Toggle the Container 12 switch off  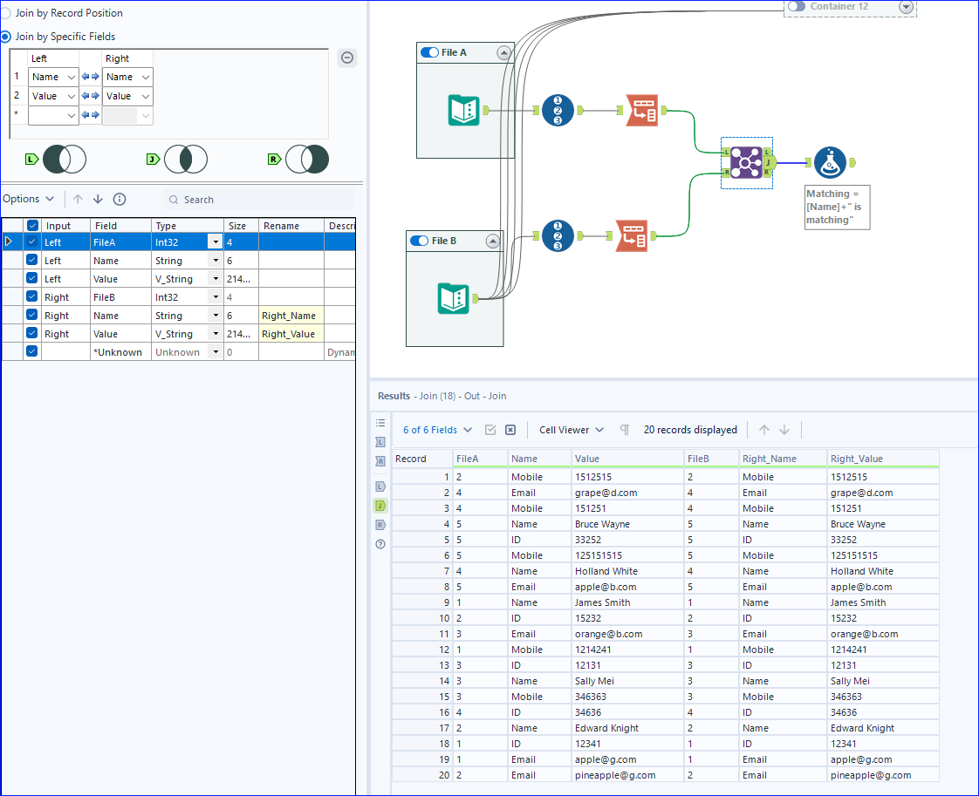coord(797,7)
